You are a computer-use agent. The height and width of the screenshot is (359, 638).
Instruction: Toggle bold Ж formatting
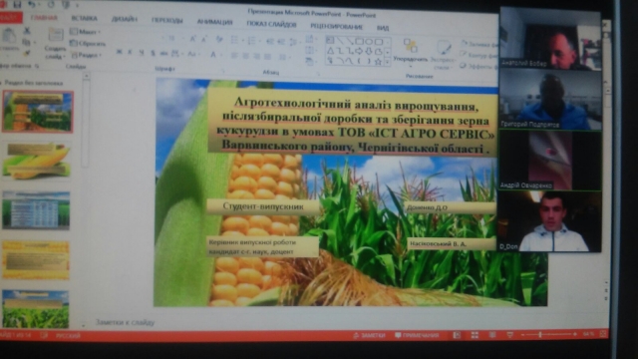click(x=120, y=52)
